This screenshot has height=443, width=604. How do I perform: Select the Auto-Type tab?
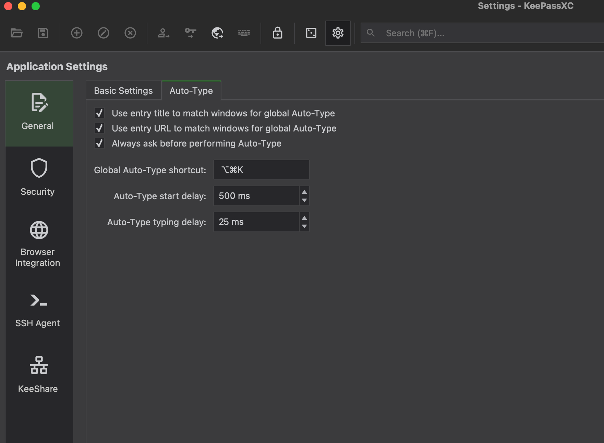tap(191, 91)
